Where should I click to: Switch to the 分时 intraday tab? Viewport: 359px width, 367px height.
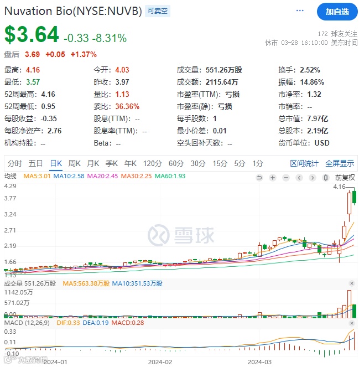point(15,163)
